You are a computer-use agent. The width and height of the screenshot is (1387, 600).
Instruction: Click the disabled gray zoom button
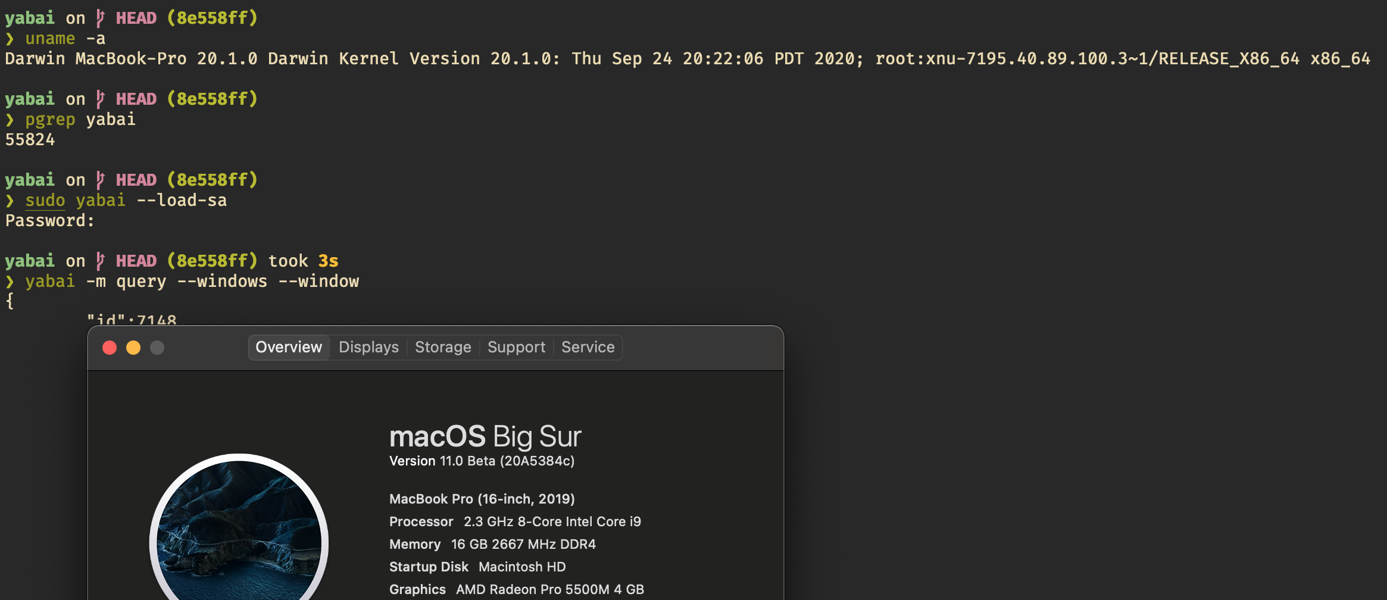click(157, 348)
